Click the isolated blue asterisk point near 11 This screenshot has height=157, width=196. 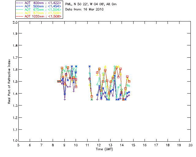pyautogui.click(x=89, y=67)
